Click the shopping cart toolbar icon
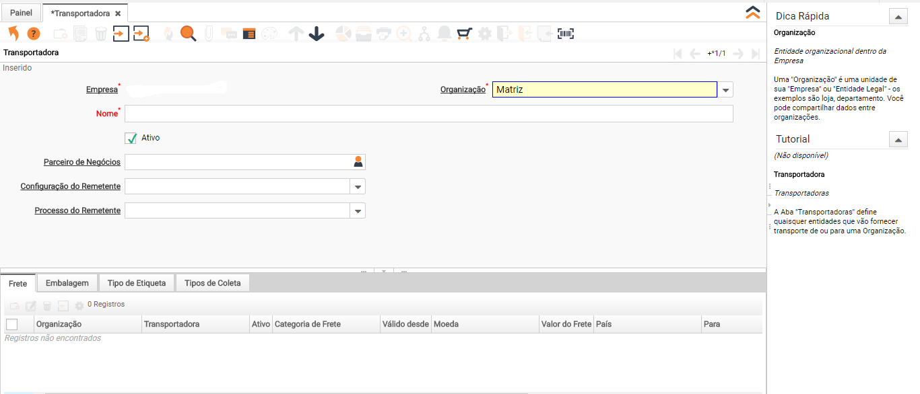920x394 pixels. (464, 34)
